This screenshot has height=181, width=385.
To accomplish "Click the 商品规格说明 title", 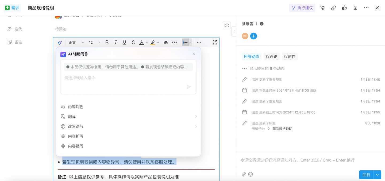I will [41, 8].
